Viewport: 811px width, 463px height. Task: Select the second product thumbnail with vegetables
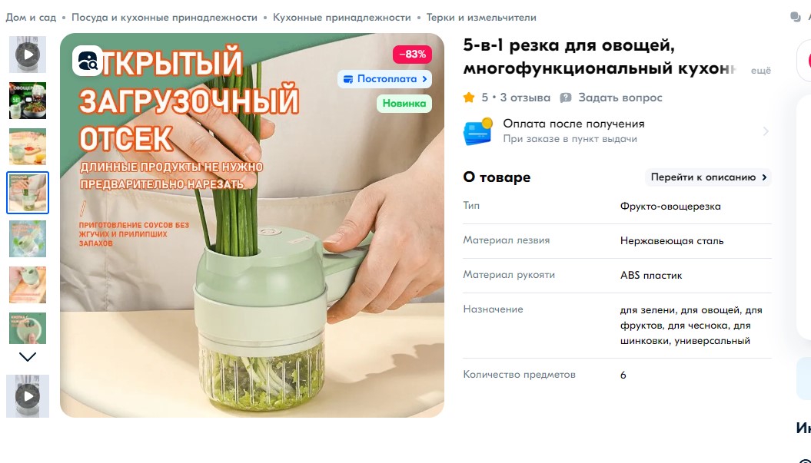28,101
